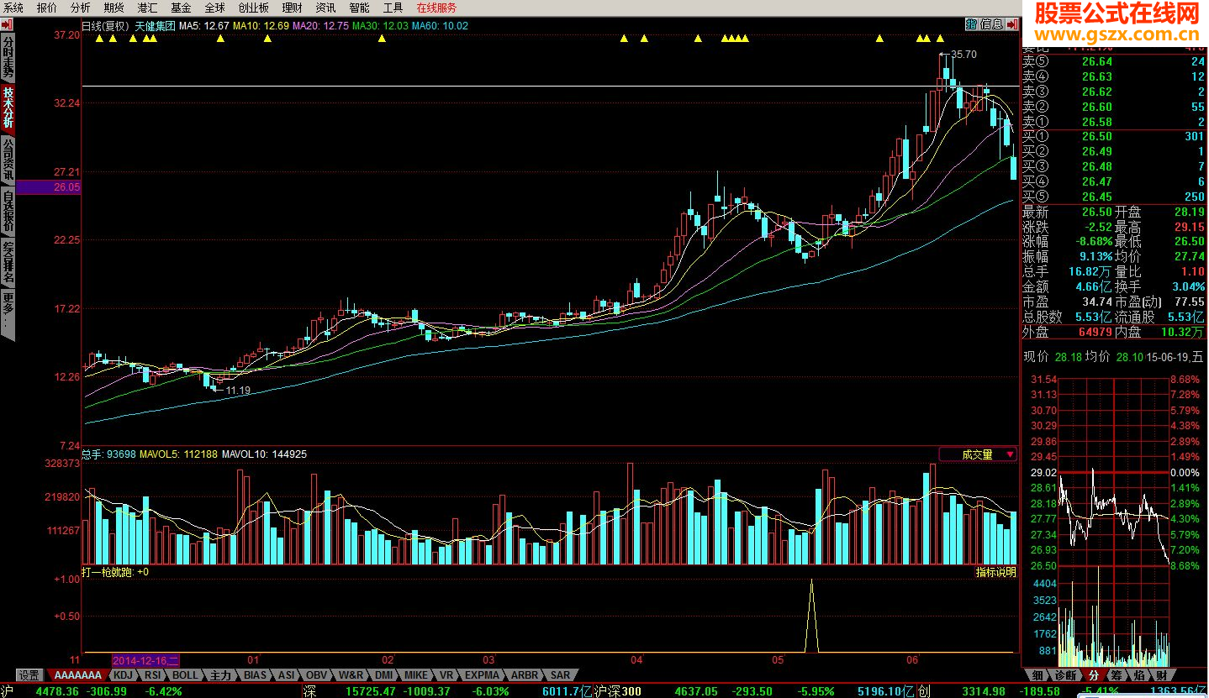This screenshot has height=698, width=1209.
Task: Click the 2014-12-16 date marker
Action: [145, 661]
